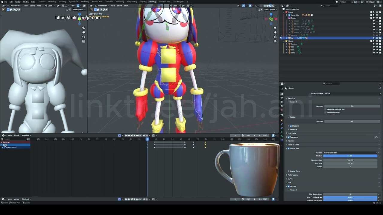Image resolution: width=383 pixels, height=215 pixels.
Task: Hide the Bonus collection with eye icon
Action: pyautogui.click(x=377, y=18)
